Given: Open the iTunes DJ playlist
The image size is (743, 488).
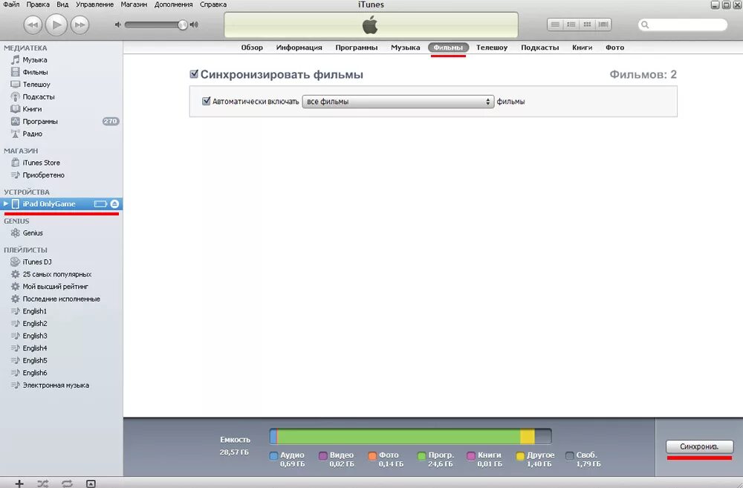Looking at the screenshot, I should (x=62, y=261).
